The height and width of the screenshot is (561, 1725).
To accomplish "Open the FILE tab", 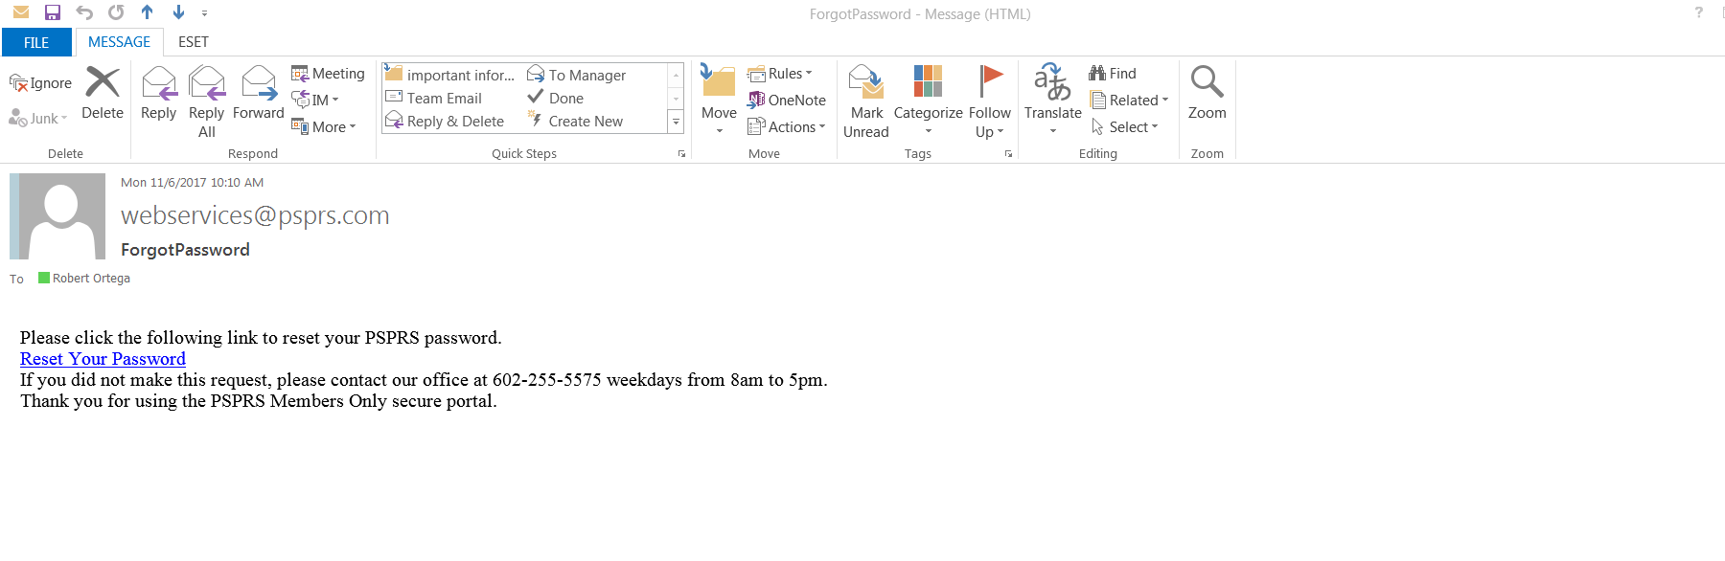I will (36, 42).
